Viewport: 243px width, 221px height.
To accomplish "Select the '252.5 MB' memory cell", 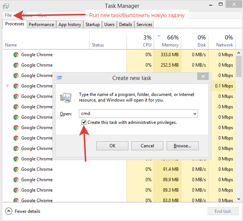I will (167, 65).
